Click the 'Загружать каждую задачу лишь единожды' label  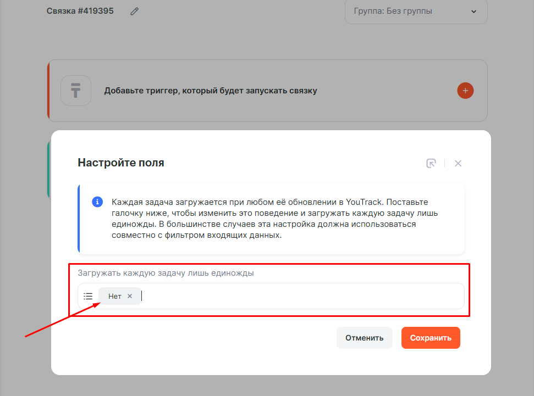tap(166, 273)
